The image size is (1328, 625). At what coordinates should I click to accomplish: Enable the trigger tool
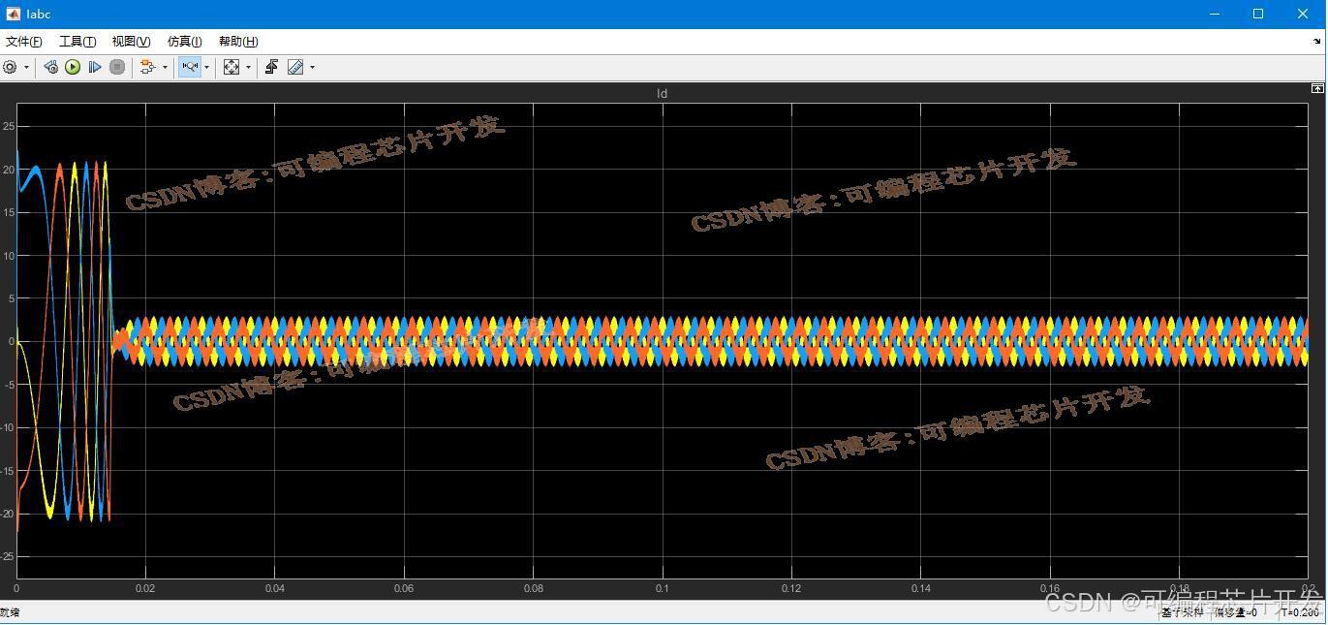pyautogui.click(x=272, y=67)
